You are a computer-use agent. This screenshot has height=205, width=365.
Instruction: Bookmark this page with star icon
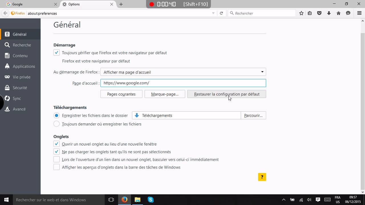(301, 13)
